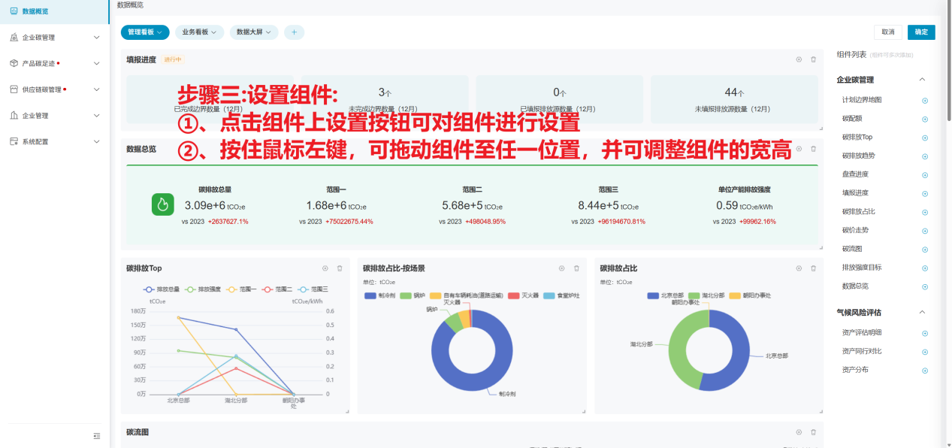Delete the 数据总览 widget via trash icon

point(813,149)
